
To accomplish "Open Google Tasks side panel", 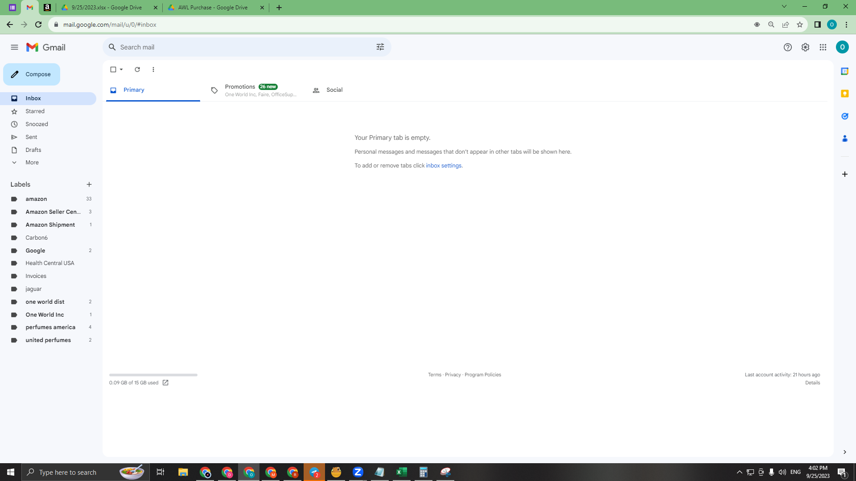I will pos(844,116).
